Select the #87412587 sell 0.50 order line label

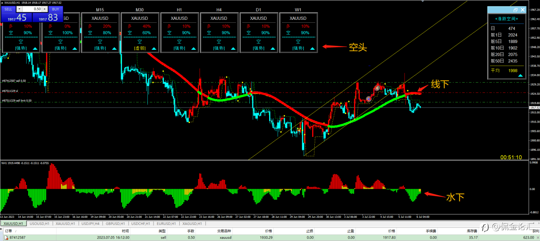click(14, 80)
